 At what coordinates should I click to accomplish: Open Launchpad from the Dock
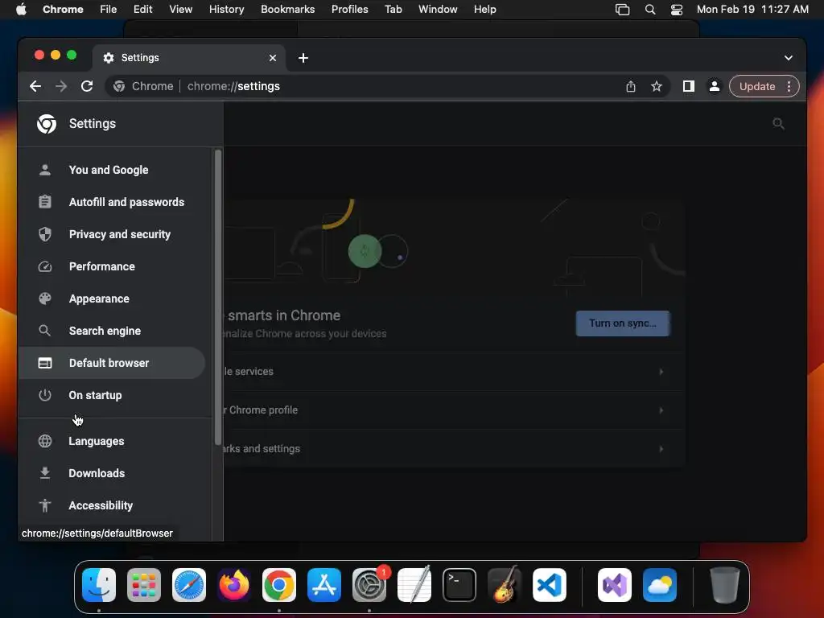(144, 585)
